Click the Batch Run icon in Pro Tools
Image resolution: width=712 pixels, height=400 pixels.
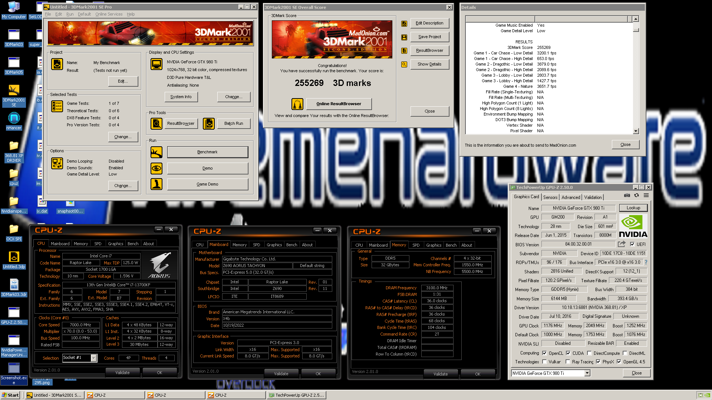209,123
